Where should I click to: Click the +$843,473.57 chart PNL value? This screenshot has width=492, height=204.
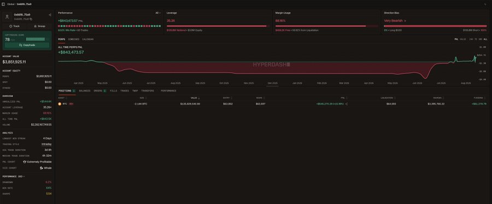click(71, 53)
